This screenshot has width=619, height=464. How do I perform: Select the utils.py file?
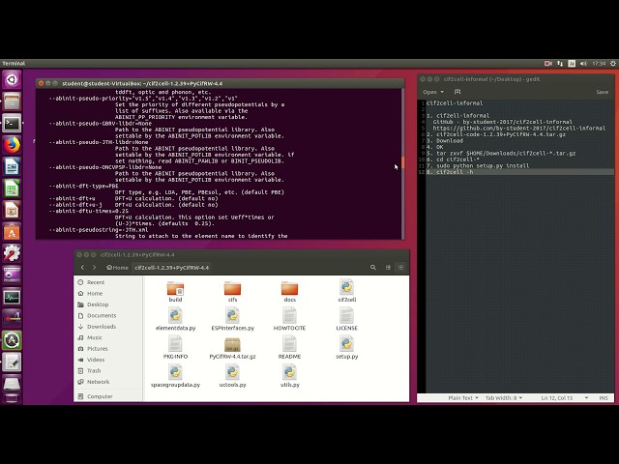[289, 376]
